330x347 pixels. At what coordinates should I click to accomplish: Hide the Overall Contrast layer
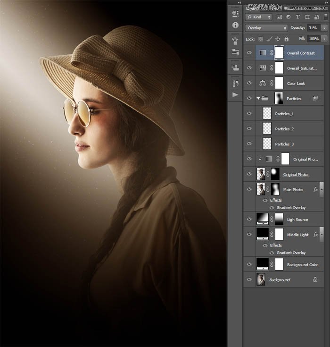[x=249, y=53]
